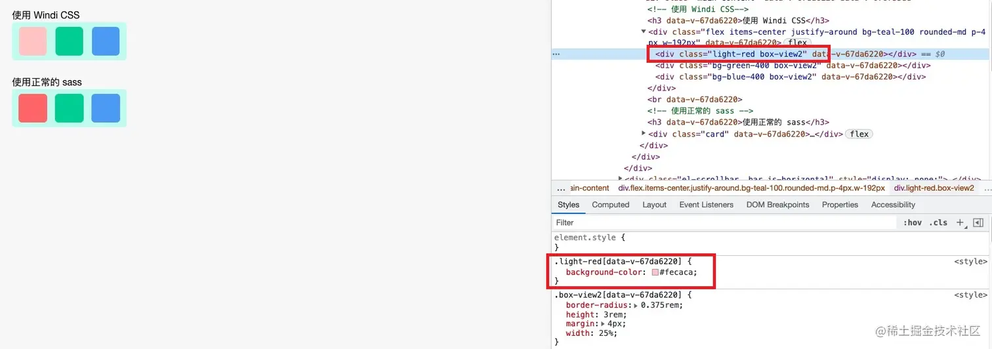
Task: Click the new style rule plus icon
Action: tap(961, 222)
